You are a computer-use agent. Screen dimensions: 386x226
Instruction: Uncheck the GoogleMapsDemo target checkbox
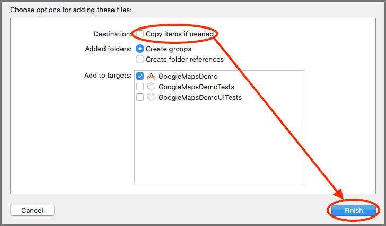[x=140, y=76]
